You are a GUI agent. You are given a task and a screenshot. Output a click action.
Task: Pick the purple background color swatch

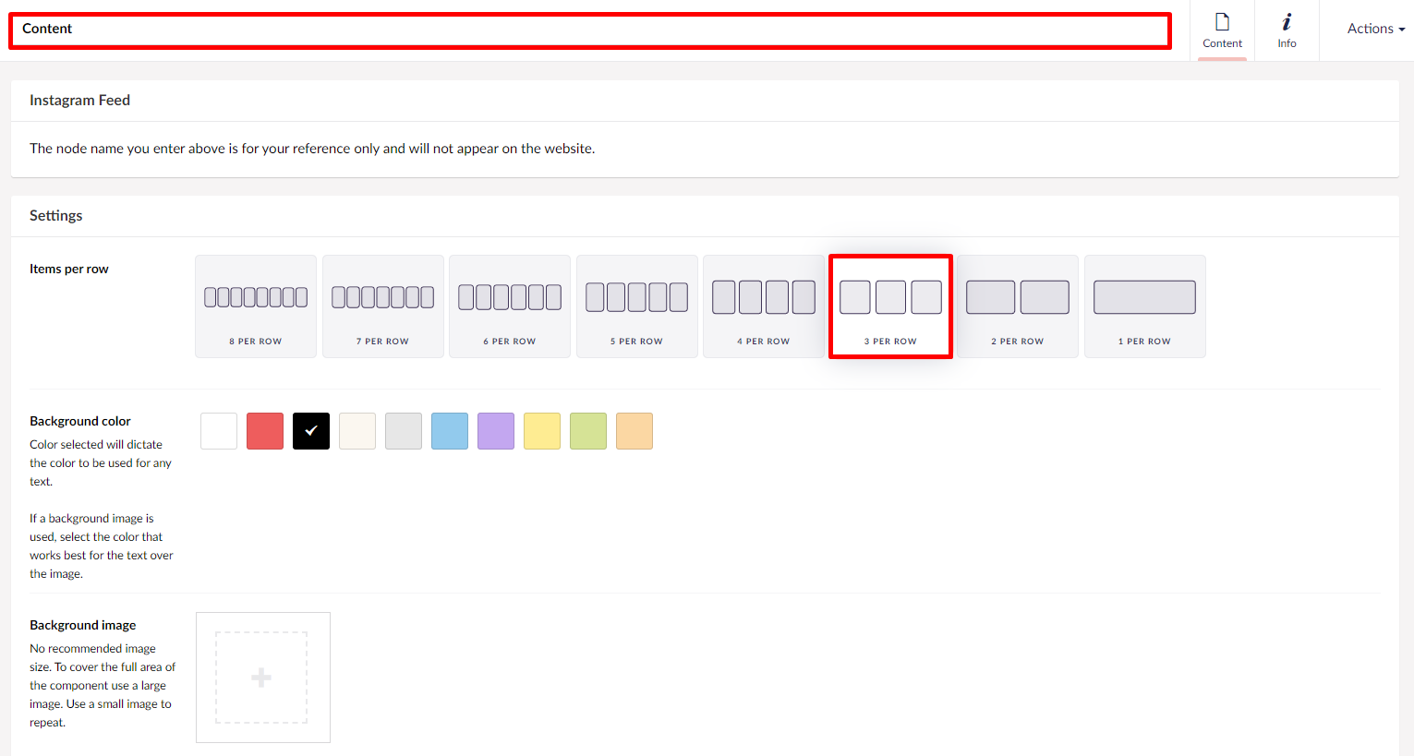point(496,431)
